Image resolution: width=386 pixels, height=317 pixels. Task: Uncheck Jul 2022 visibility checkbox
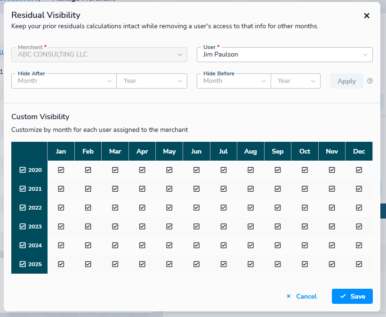tap(224, 208)
